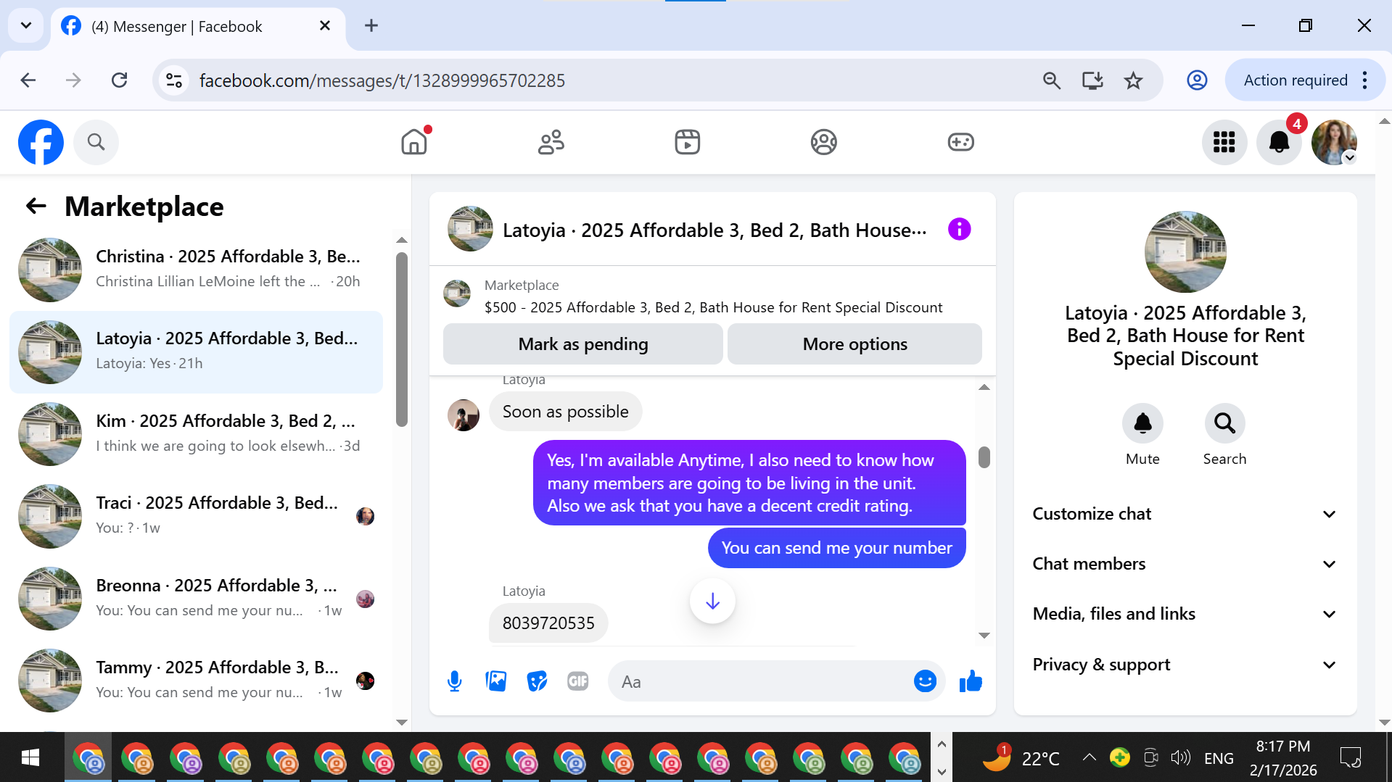Click the back arrow beside Marketplace

(36, 207)
